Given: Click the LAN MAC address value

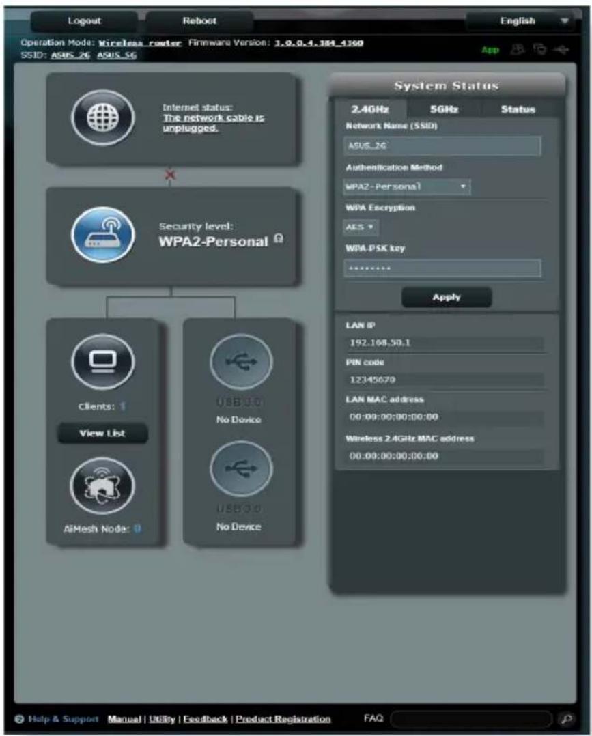Looking at the screenshot, I should 394,416.
